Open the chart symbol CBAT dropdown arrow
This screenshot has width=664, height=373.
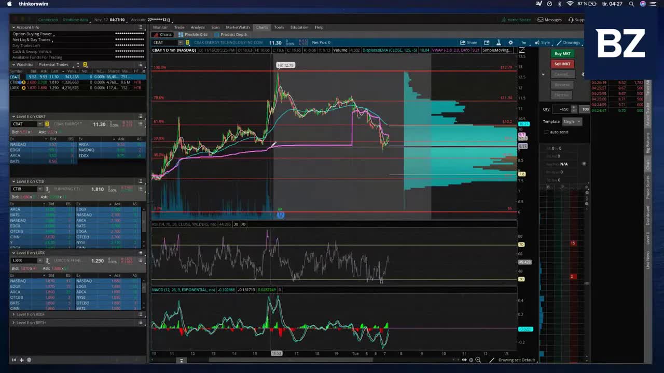(180, 42)
